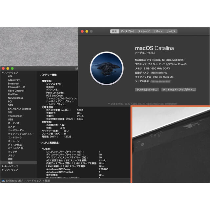Click the AutoPowerOff Delay value 259200
Image resolution: width=210 pixels, height=210 pixels.
[x=104, y=169]
